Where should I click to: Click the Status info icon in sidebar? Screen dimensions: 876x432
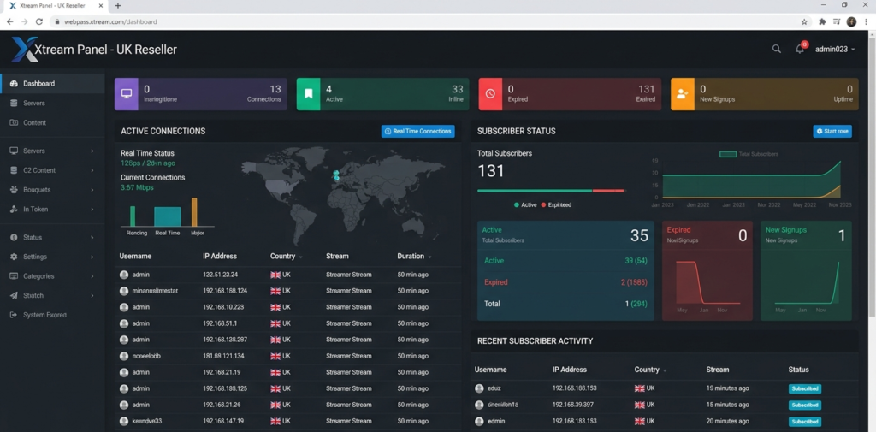[14, 238]
